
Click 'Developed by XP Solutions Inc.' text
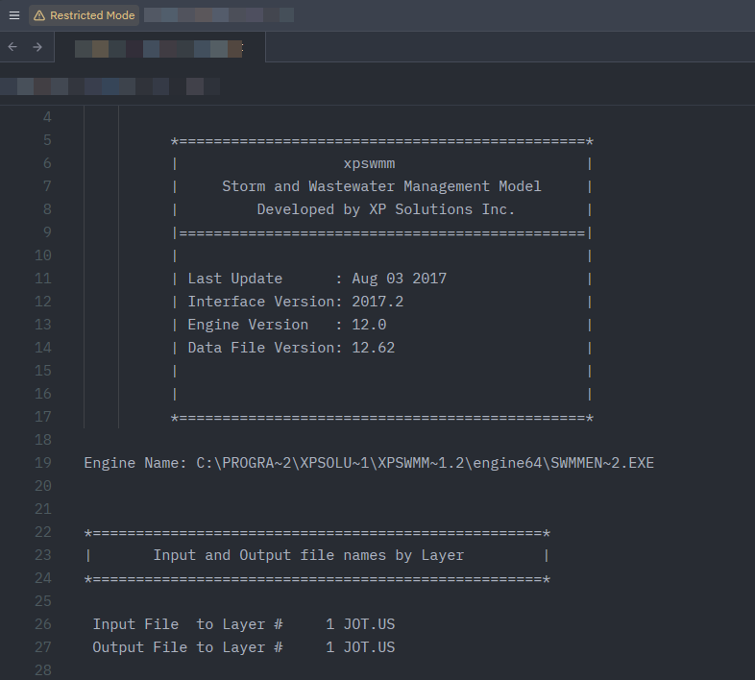tap(386, 209)
